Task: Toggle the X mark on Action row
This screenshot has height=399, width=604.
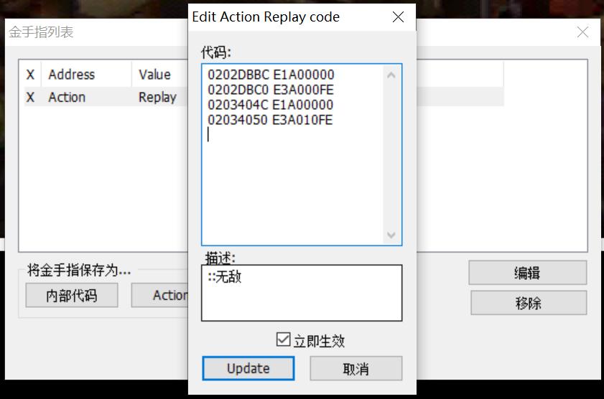Action: click(x=30, y=97)
